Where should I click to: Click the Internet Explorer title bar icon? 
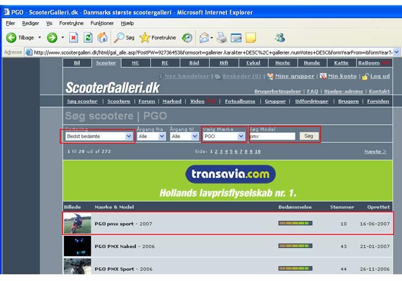tap(6, 12)
